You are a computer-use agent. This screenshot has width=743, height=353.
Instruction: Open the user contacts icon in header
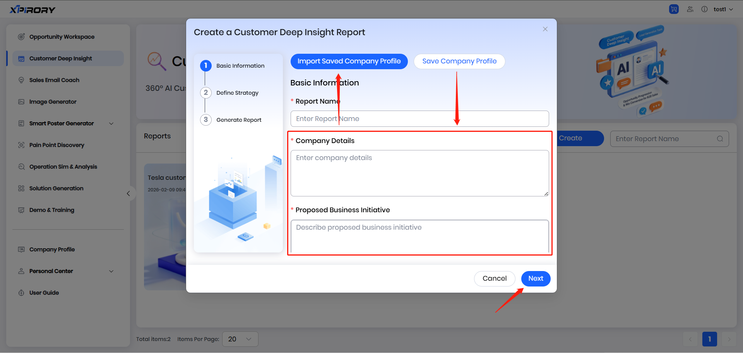(x=690, y=9)
